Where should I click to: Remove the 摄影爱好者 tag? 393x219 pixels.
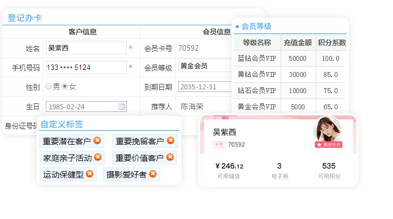click(x=153, y=174)
